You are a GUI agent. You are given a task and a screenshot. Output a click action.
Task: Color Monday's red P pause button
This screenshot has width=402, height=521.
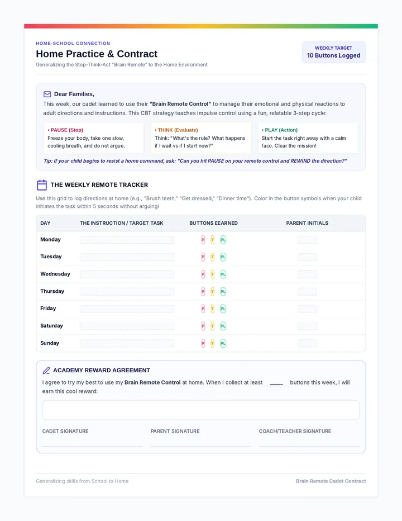(203, 240)
